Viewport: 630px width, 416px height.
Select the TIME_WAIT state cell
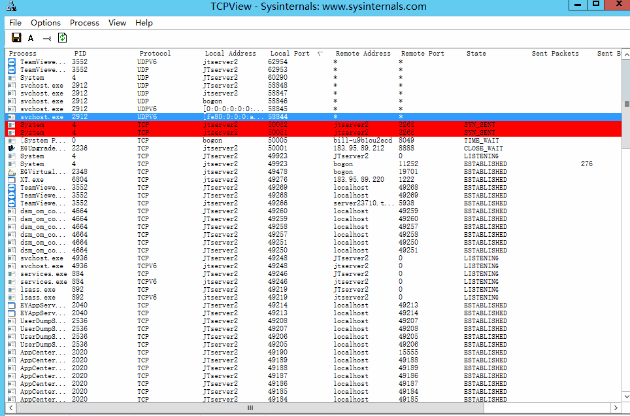pyautogui.click(x=482, y=141)
